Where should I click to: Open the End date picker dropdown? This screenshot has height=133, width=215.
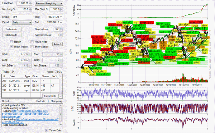point(61,22)
